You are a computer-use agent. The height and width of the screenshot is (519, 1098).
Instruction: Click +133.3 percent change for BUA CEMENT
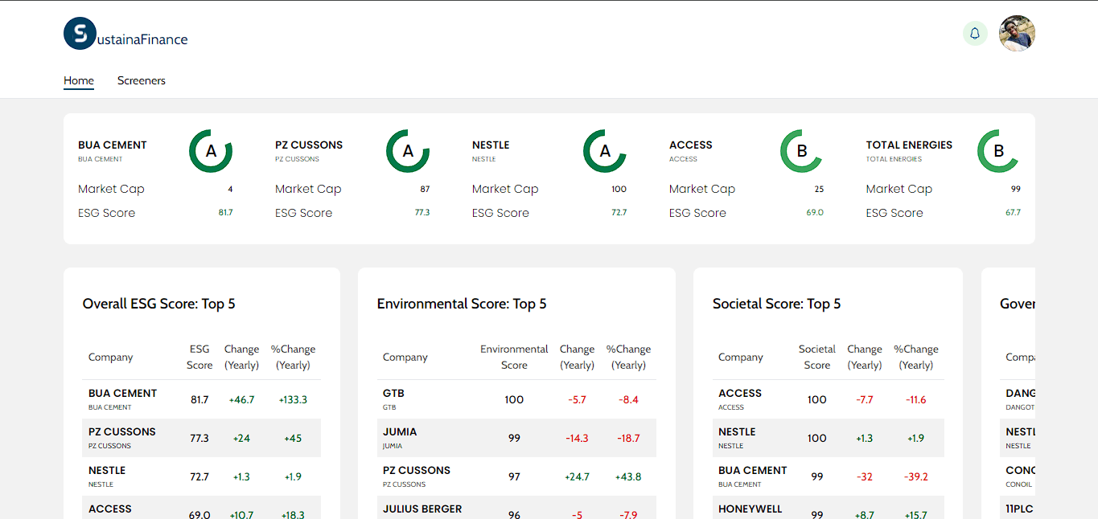293,399
